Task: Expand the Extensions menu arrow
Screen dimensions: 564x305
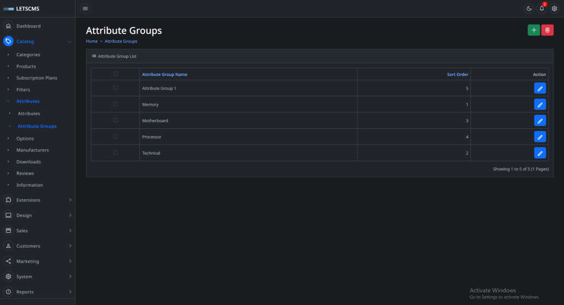Action: (70, 200)
